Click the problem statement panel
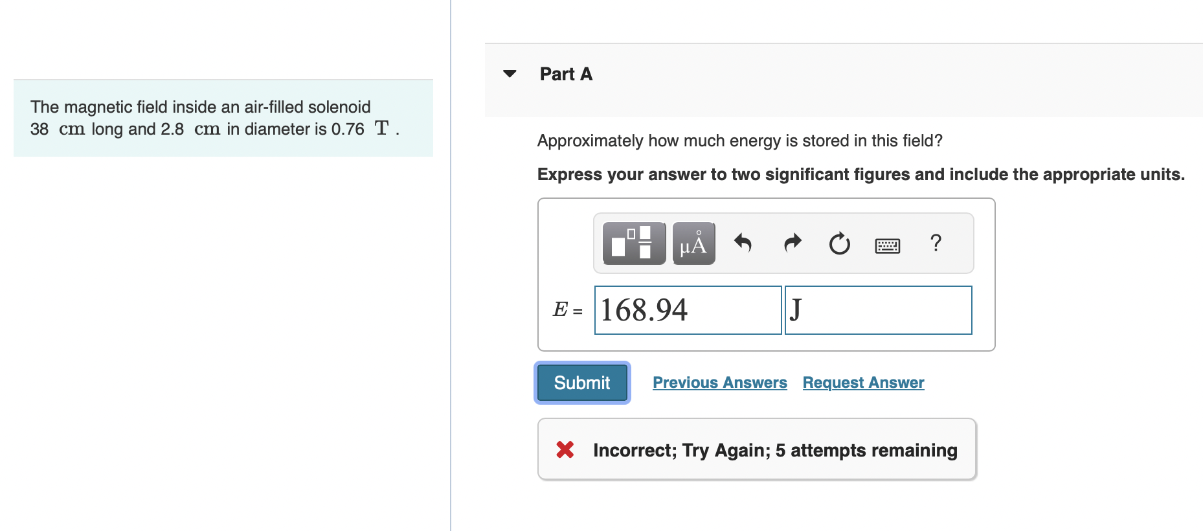The image size is (1203, 531). coord(222,118)
